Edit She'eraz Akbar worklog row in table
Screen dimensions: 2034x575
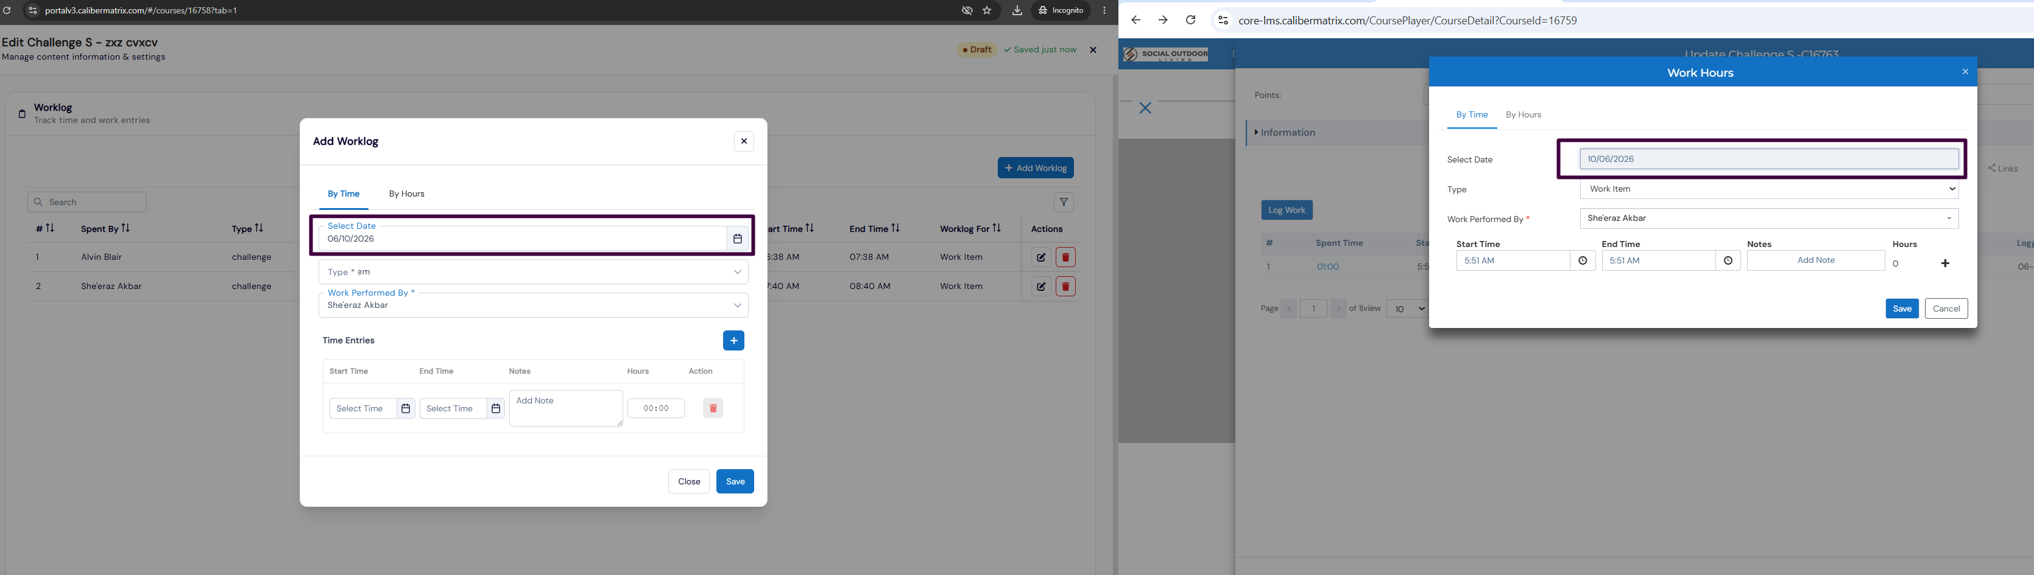[1042, 287]
